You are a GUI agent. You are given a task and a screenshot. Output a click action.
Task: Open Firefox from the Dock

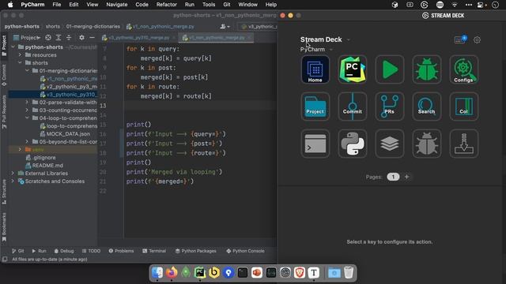point(172,273)
